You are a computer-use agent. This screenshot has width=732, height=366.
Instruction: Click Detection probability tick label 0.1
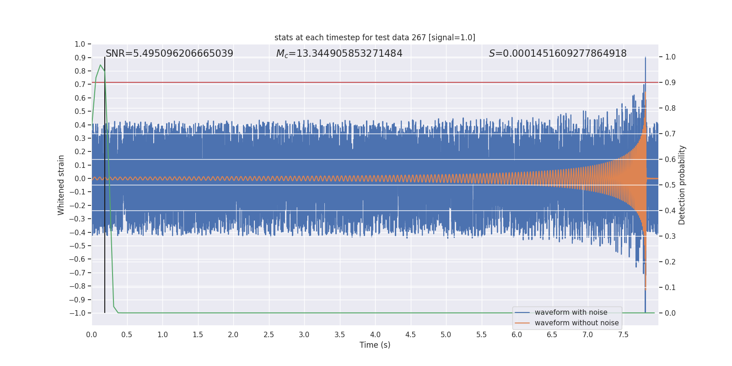pyautogui.click(x=670, y=287)
